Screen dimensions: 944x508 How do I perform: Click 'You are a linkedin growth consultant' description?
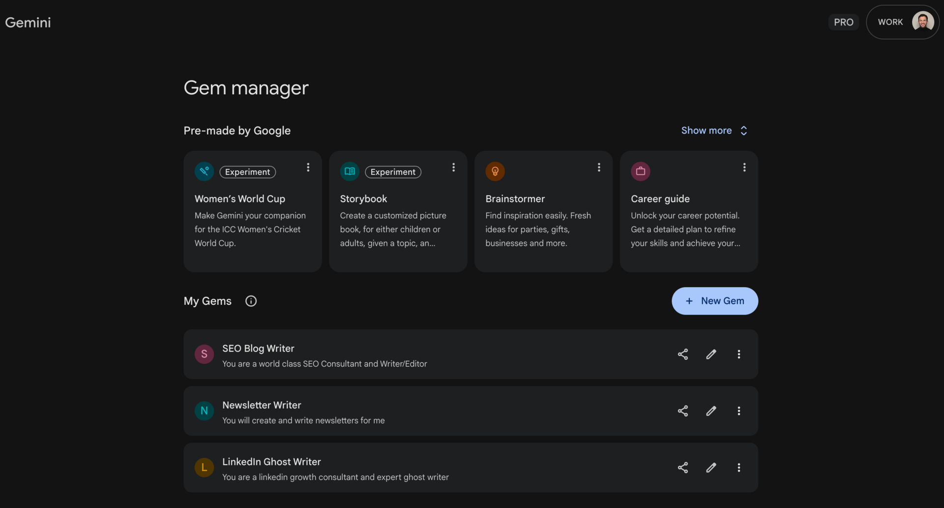pos(335,477)
